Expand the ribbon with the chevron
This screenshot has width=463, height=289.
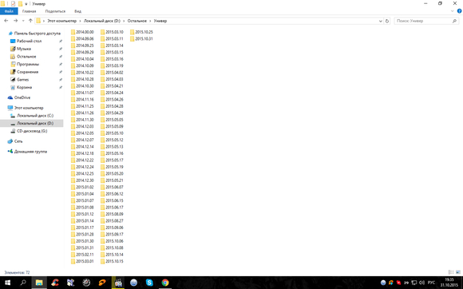pyautogui.click(x=453, y=11)
